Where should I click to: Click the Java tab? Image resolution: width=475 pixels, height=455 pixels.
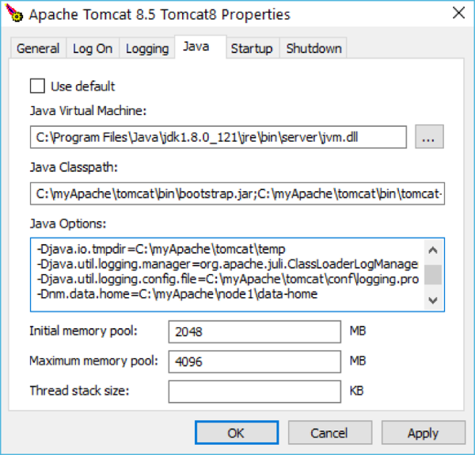click(196, 47)
